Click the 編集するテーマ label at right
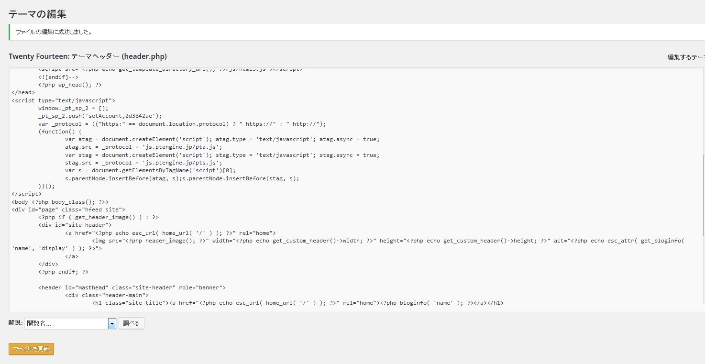Viewport: 705px width, 364px height. (x=686, y=57)
